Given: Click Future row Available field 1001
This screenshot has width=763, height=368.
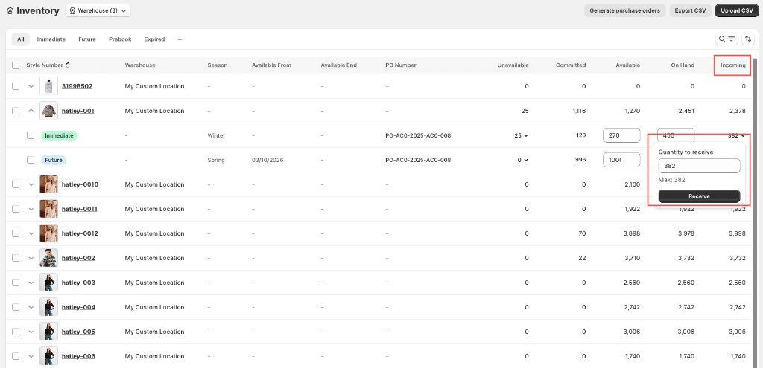Looking at the screenshot, I should pyautogui.click(x=621, y=160).
